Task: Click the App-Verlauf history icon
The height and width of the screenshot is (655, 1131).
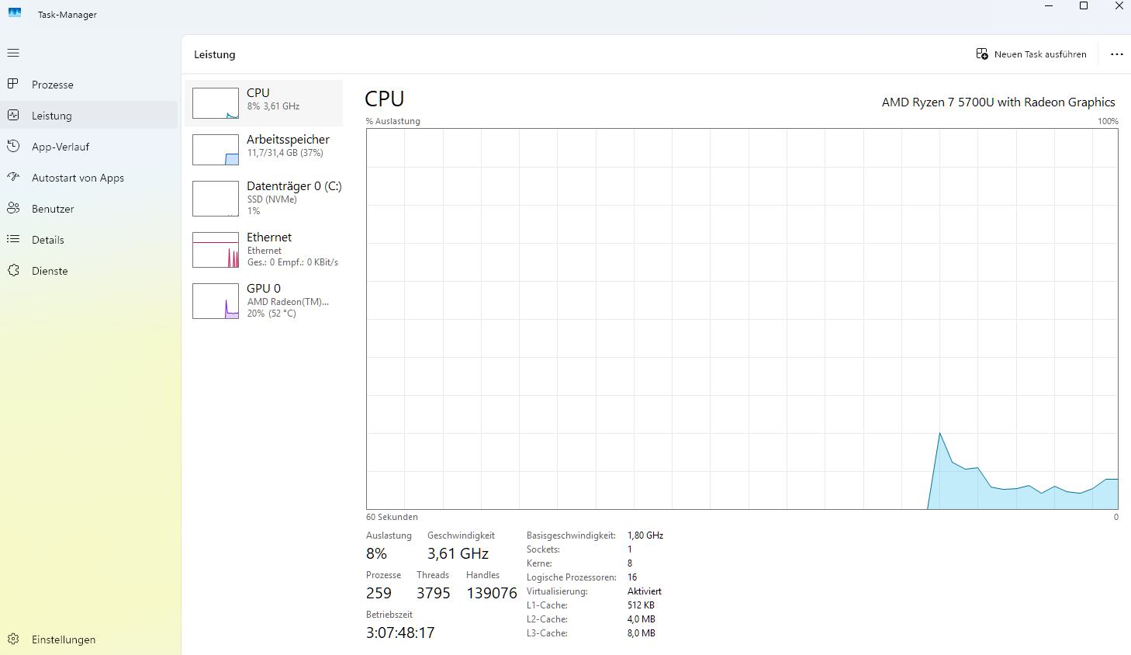Action: [x=13, y=146]
